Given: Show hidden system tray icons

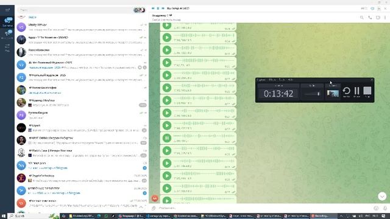Looking at the screenshot, I should pyautogui.click(x=341, y=216).
